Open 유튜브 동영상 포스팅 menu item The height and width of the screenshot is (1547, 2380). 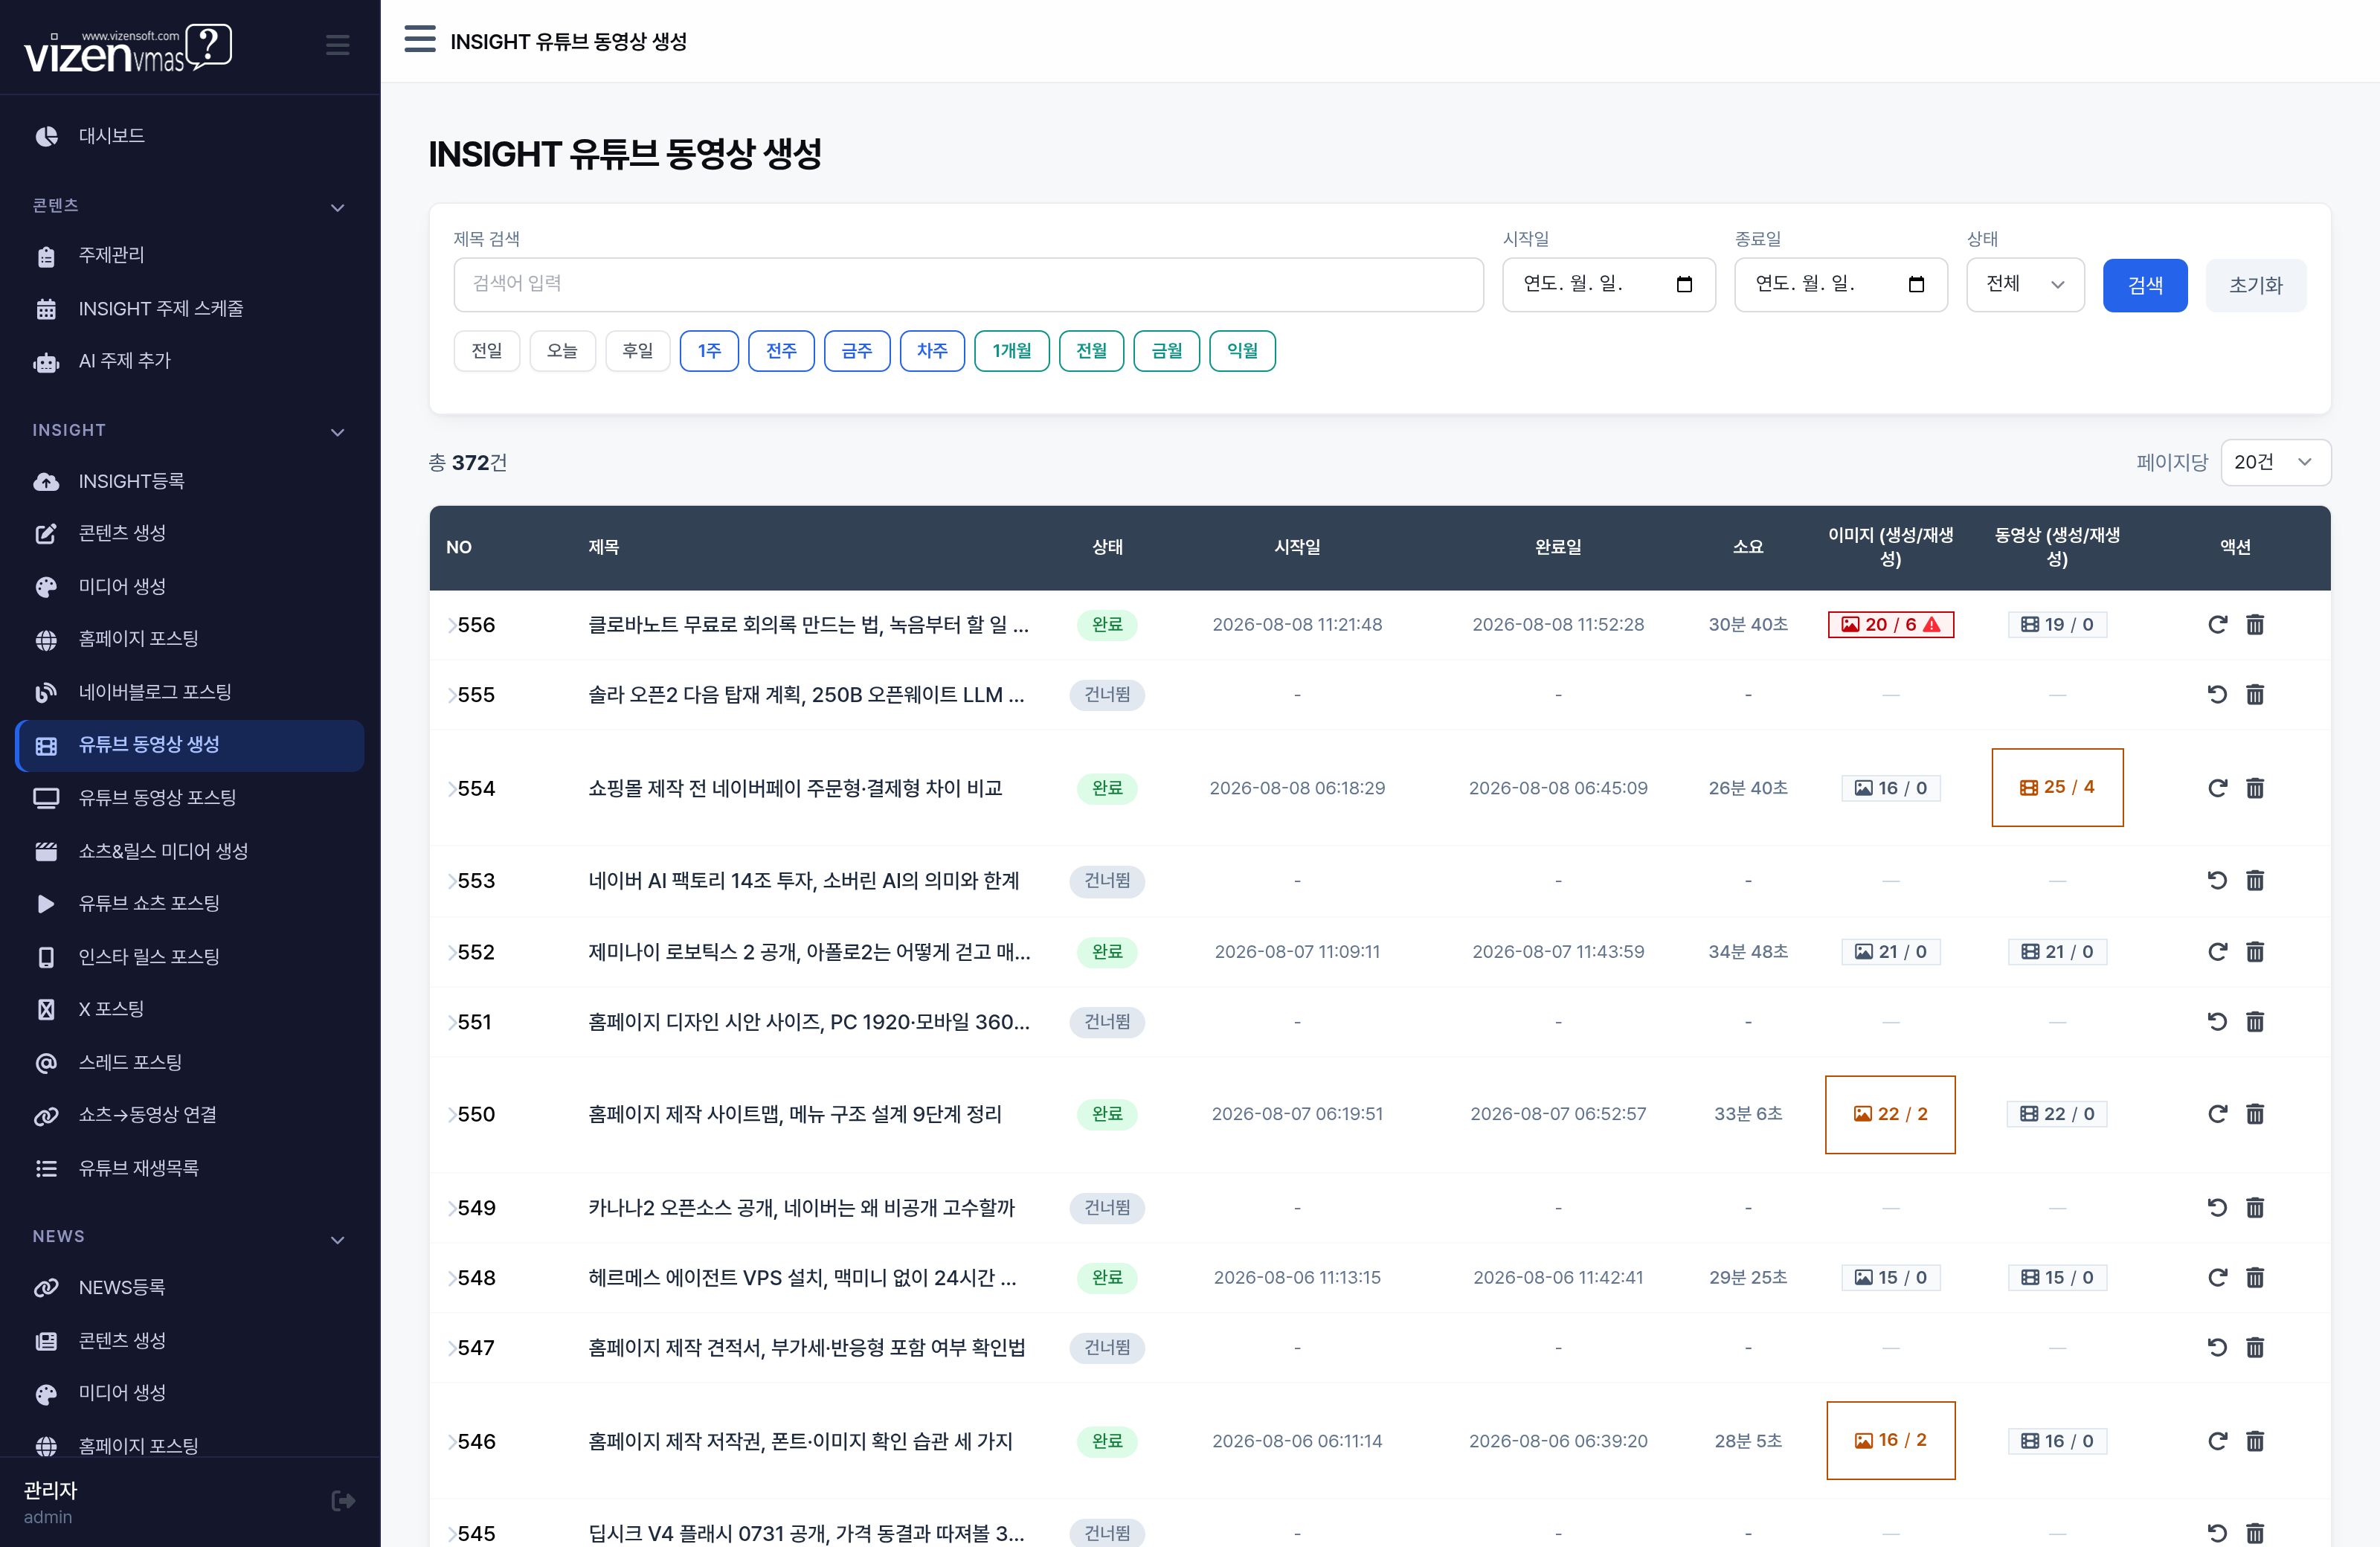pos(190,797)
